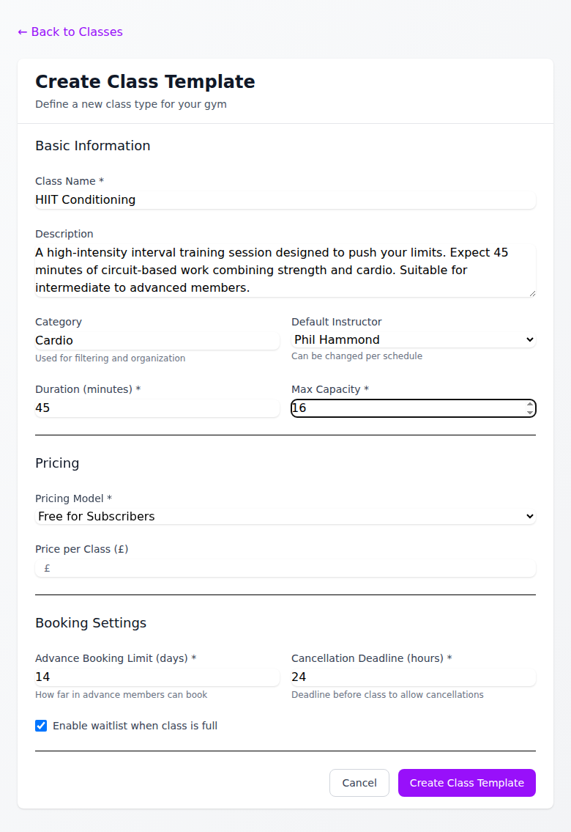Select the Advance Booking Limit input
This screenshot has height=832, width=571.
pos(157,677)
